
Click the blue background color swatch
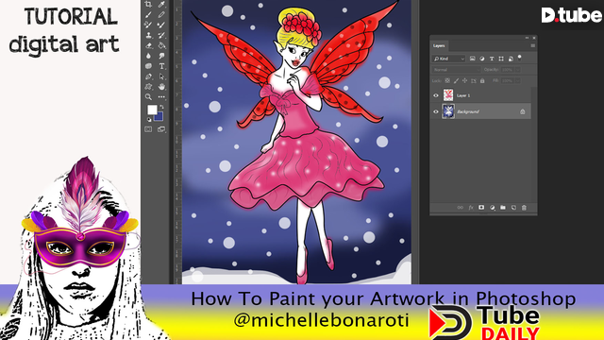coord(159,117)
